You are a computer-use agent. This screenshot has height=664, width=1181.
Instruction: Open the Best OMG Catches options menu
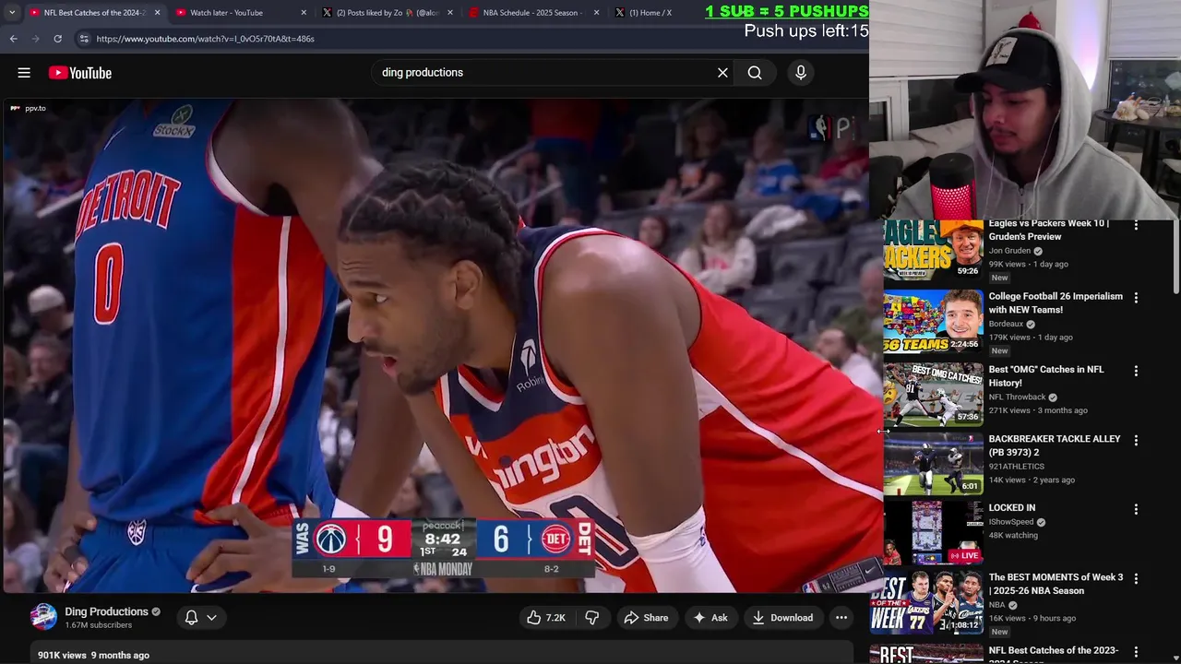(x=1136, y=371)
